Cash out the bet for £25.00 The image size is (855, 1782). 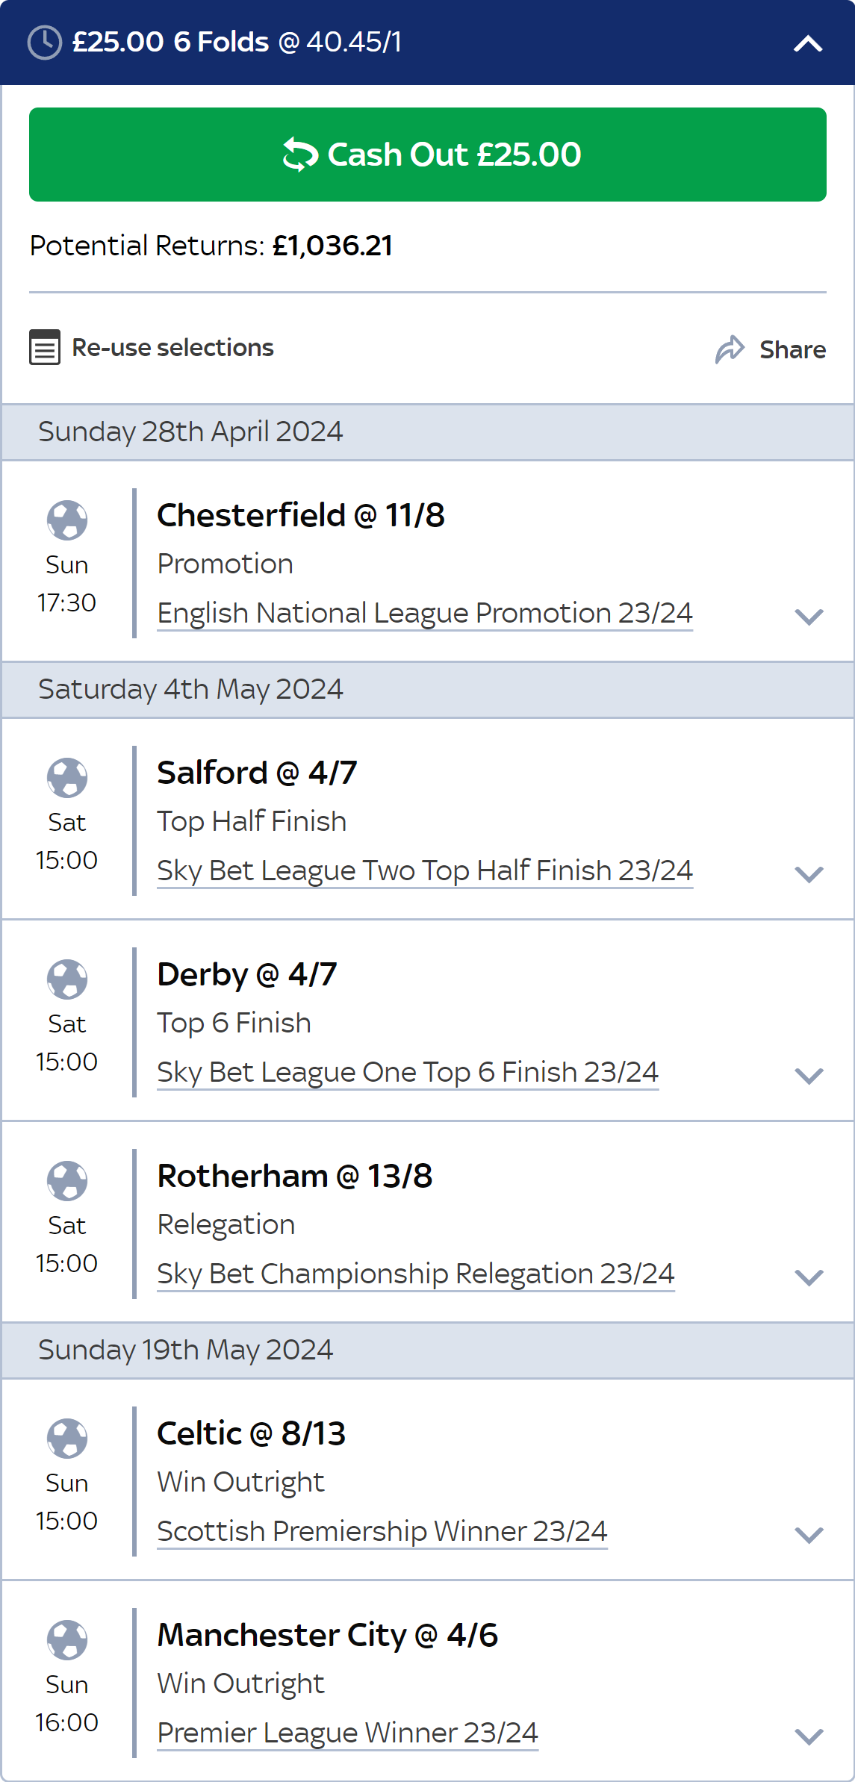pos(428,155)
